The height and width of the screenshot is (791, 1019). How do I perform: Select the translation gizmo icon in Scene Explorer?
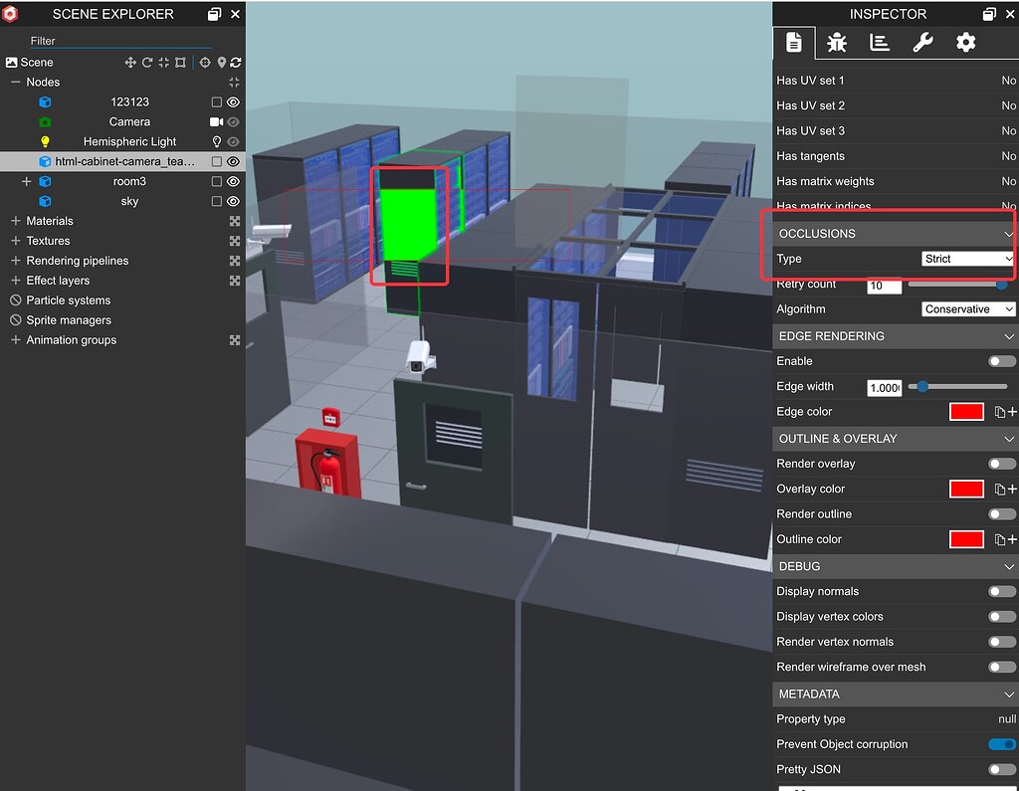coord(131,62)
